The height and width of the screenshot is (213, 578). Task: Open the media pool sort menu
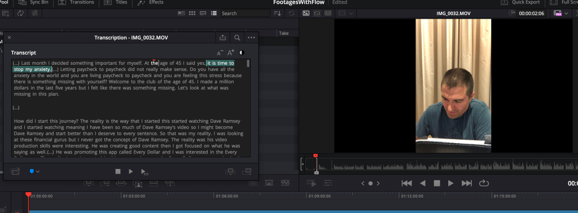tap(277, 14)
